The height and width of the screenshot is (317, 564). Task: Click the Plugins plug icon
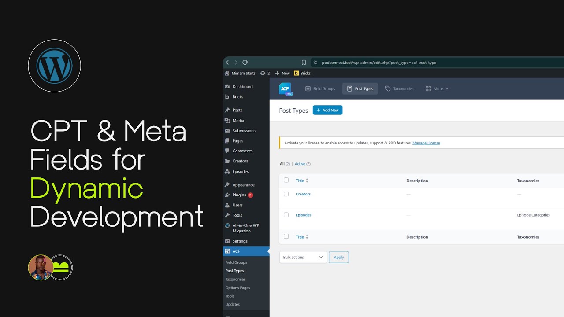tap(227, 195)
